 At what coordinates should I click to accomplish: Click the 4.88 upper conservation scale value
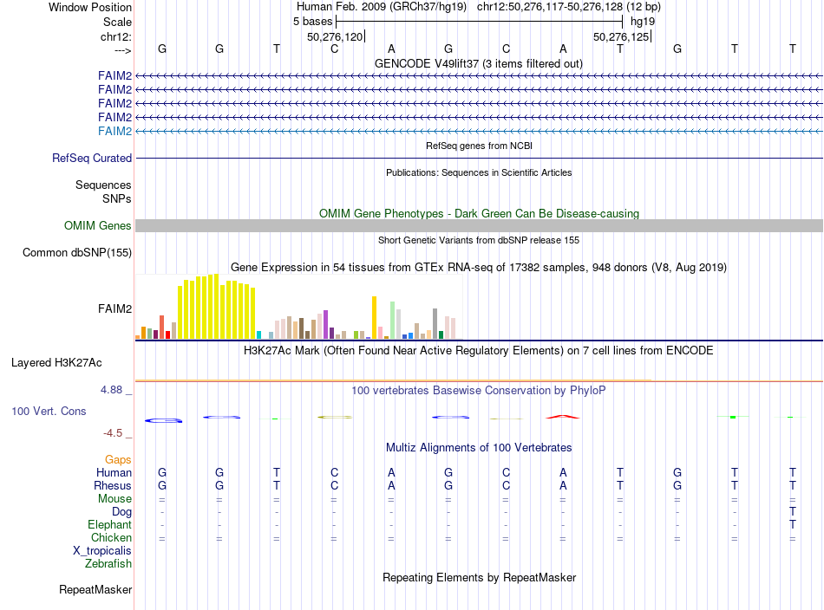tap(111, 390)
